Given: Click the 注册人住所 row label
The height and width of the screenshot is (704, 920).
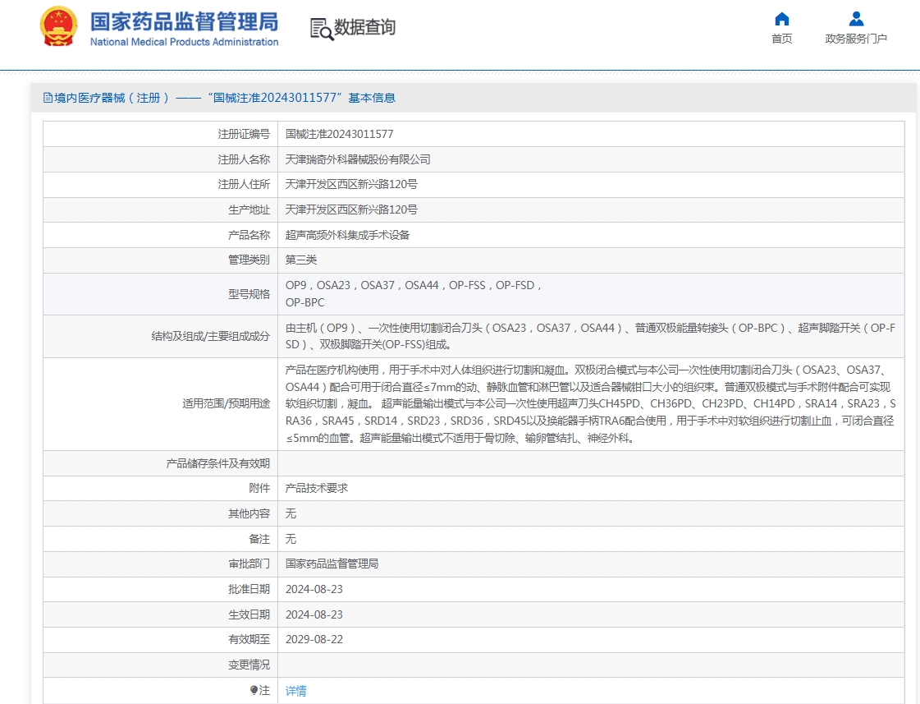Looking at the screenshot, I should (244, 184).
